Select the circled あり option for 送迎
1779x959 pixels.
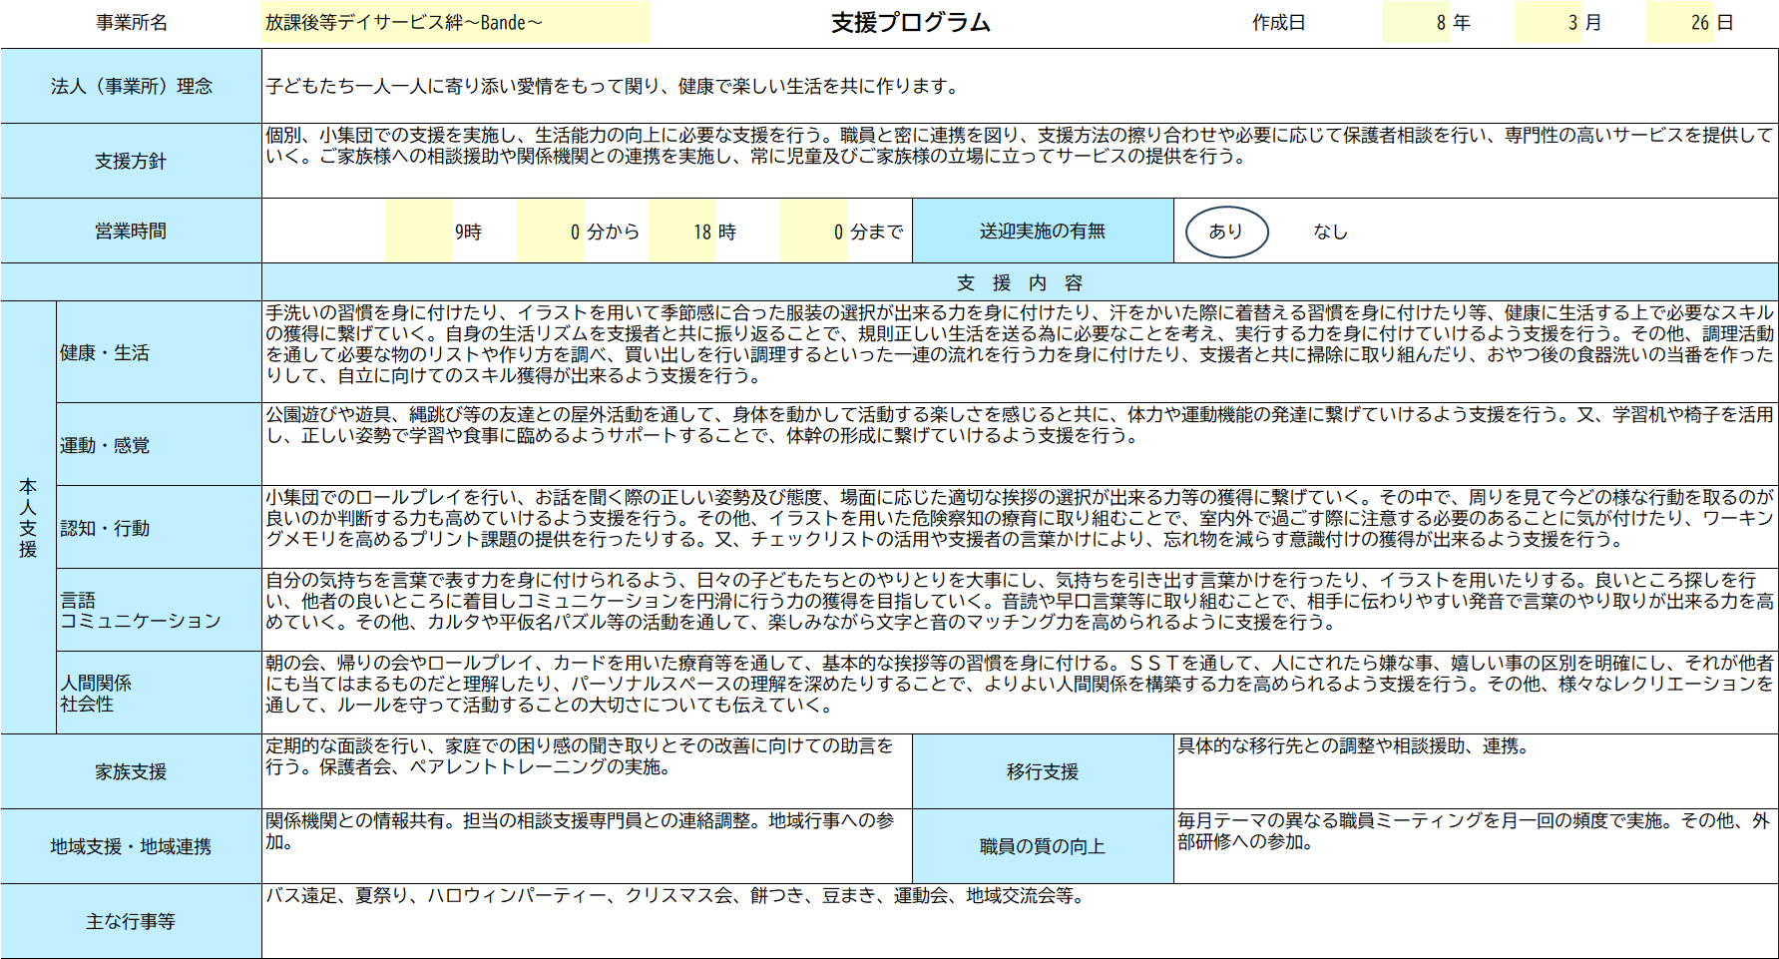coord(1225,232)
